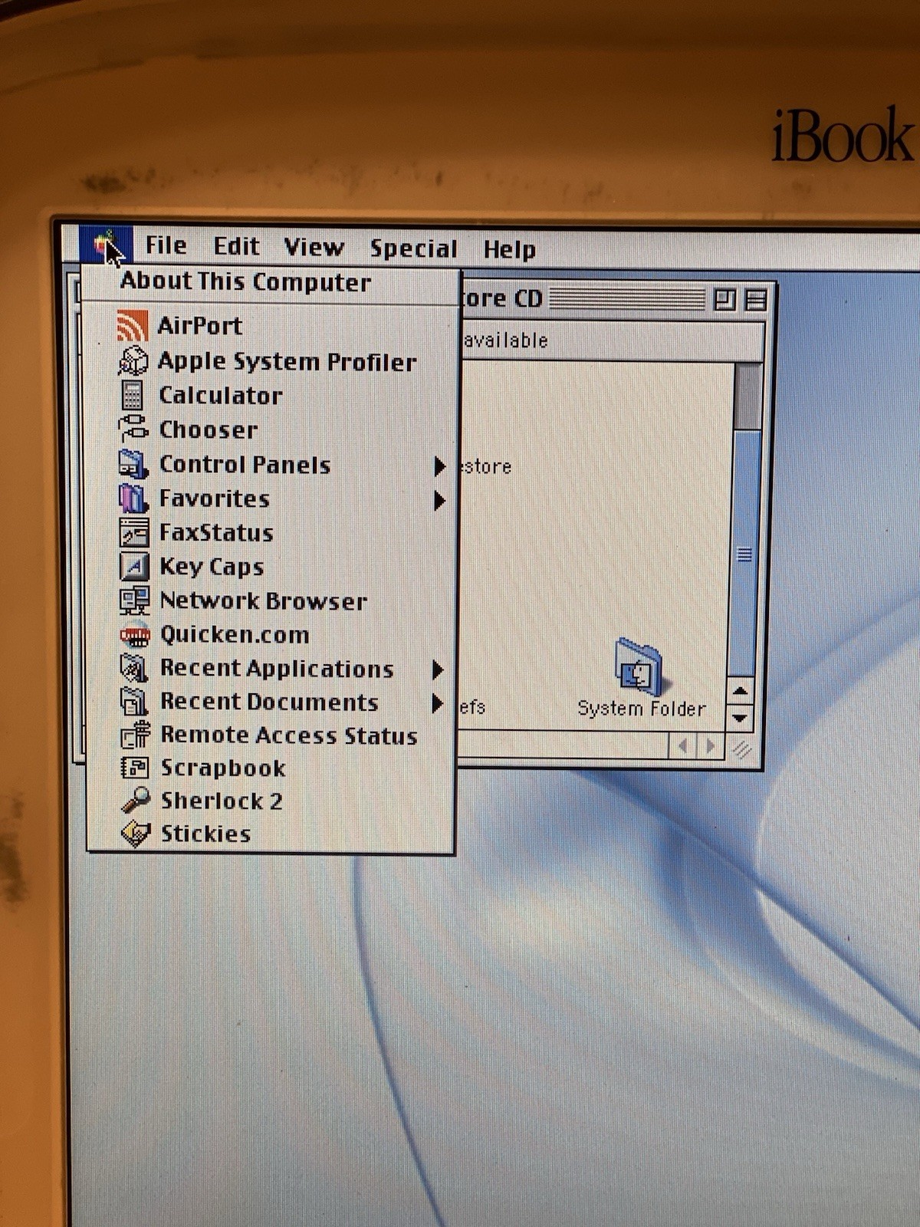Expand the Recent Applications submenu arrow
The height and width of the screenshot is (1227, 920).
(438, 669)
